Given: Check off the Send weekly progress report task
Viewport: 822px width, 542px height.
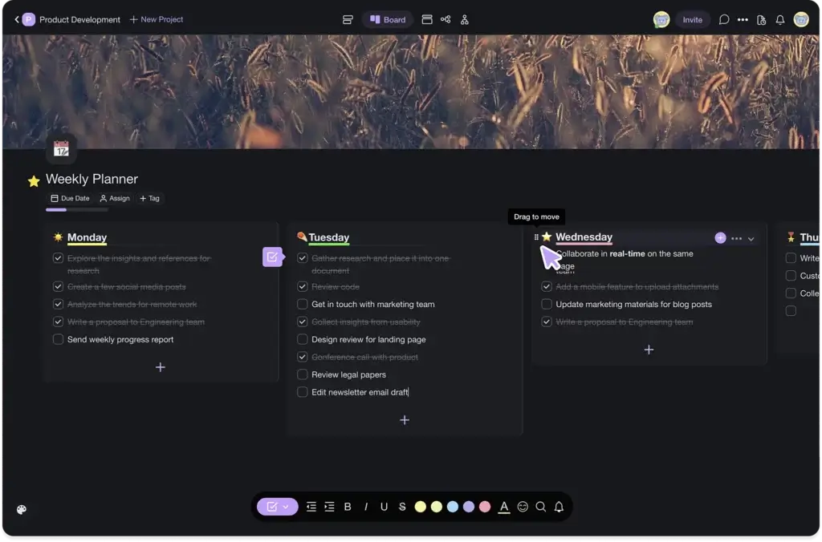Looking at the screenshot, I should [58, 339].
